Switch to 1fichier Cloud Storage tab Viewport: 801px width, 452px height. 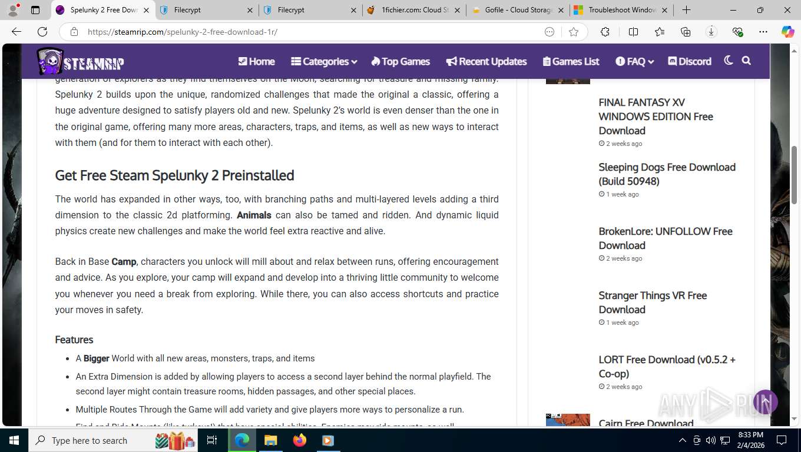[x=412, y=10]
